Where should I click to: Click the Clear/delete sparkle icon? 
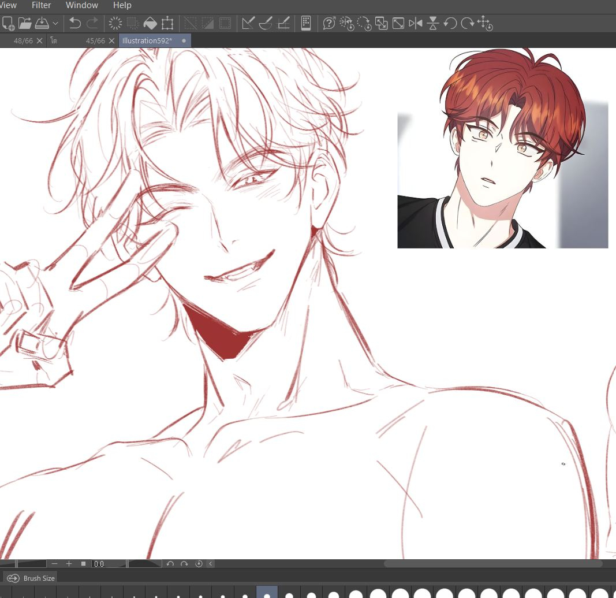(x=115, y=24)
